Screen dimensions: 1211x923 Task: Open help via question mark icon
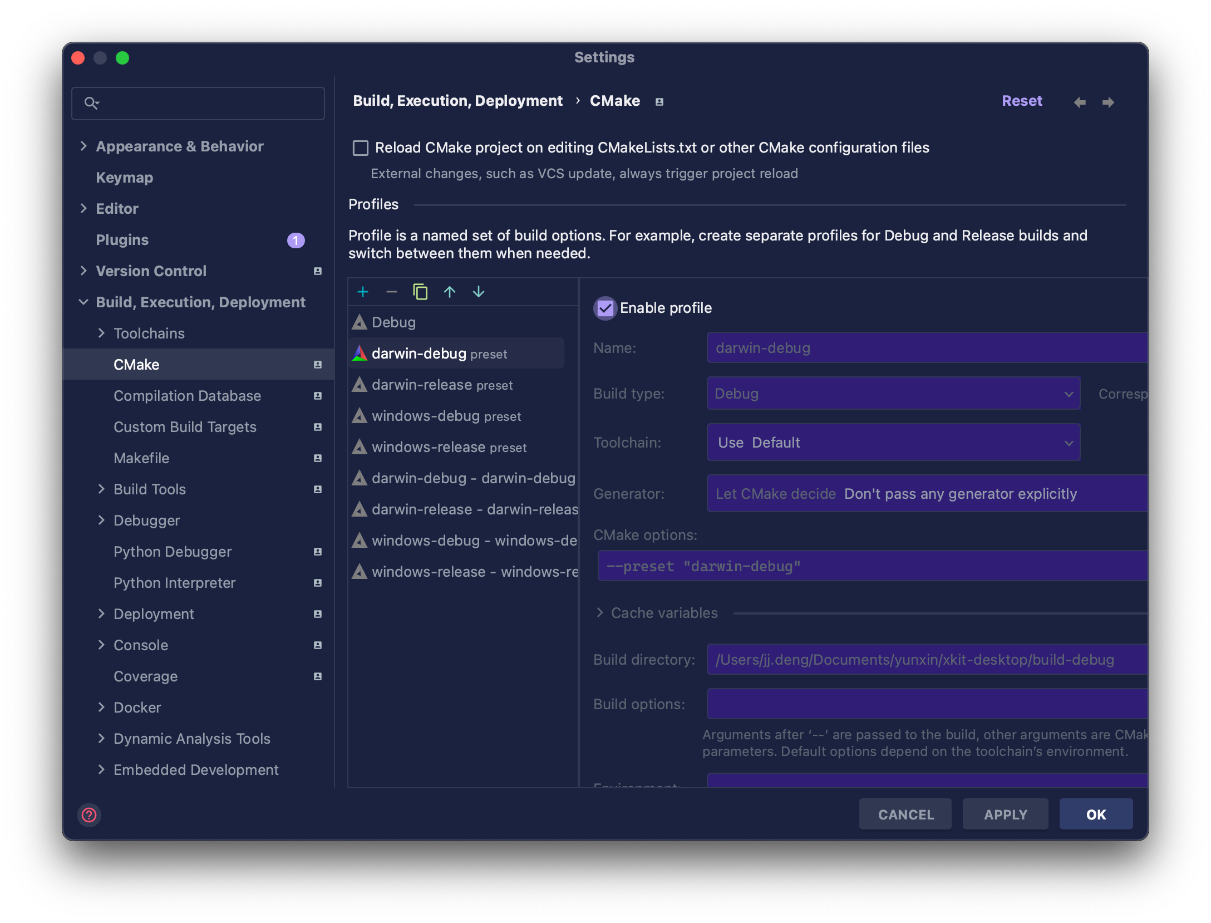pos(89,815)
